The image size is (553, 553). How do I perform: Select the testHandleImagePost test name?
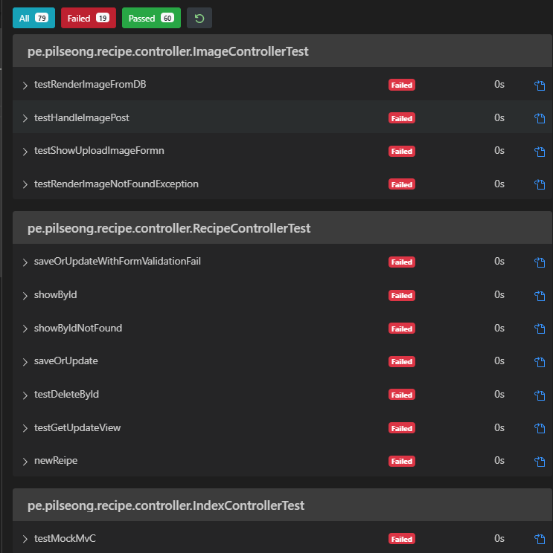82,117
